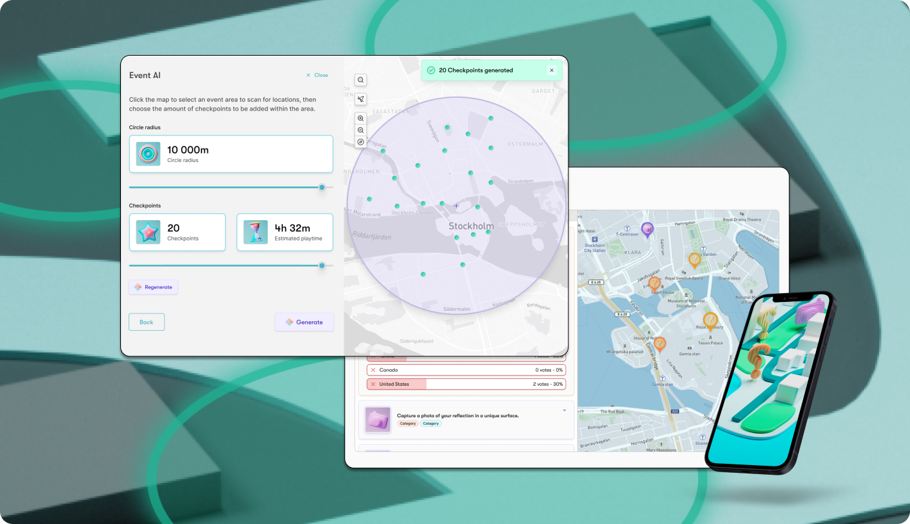The width and height of the screenshot is (910, 524).
Task: Click the Södermalm label on the map
Action: (x=457, y=309)
